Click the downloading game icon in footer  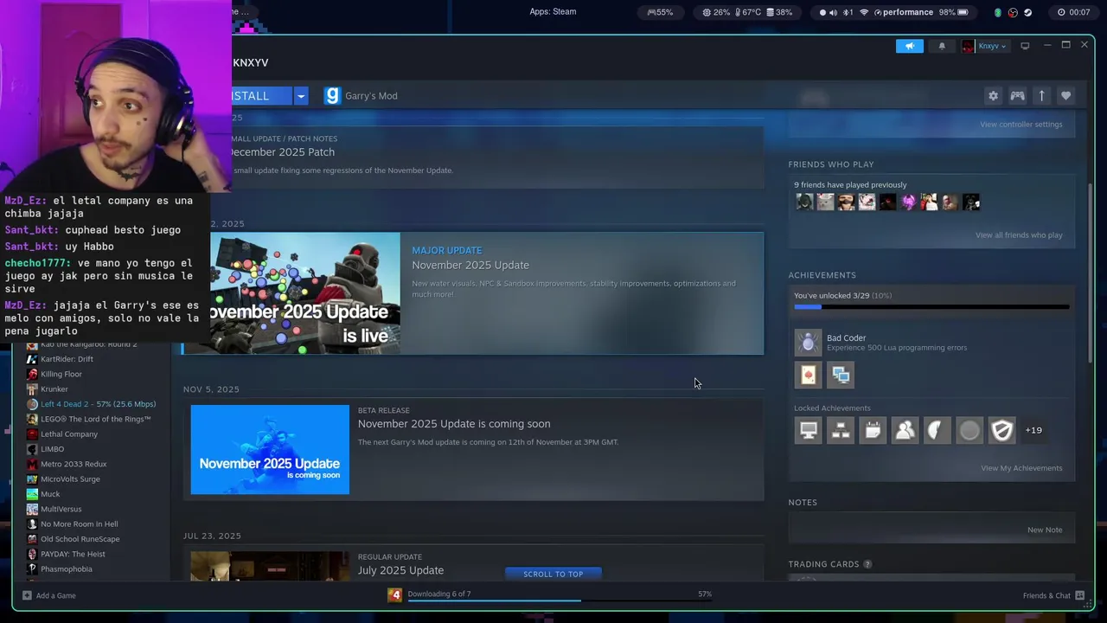coord(394,594)
